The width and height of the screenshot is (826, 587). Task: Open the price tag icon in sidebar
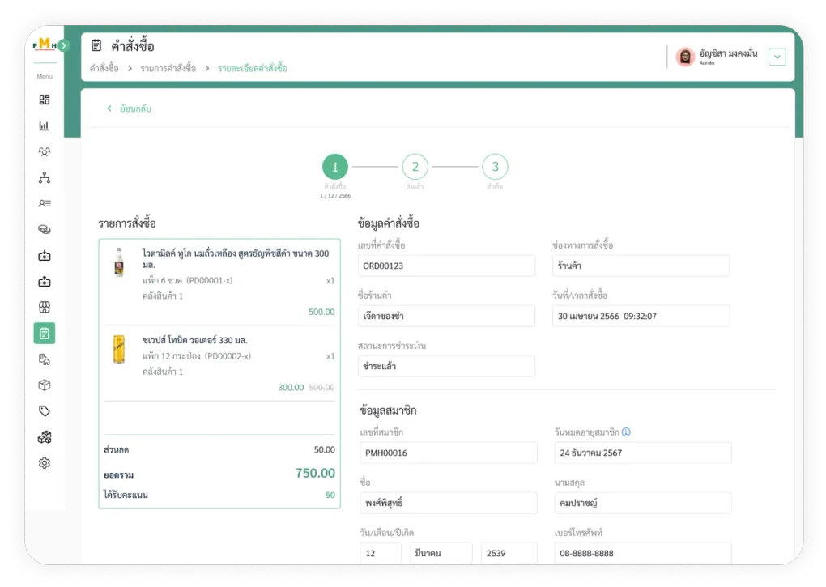[x=45, y=410]
